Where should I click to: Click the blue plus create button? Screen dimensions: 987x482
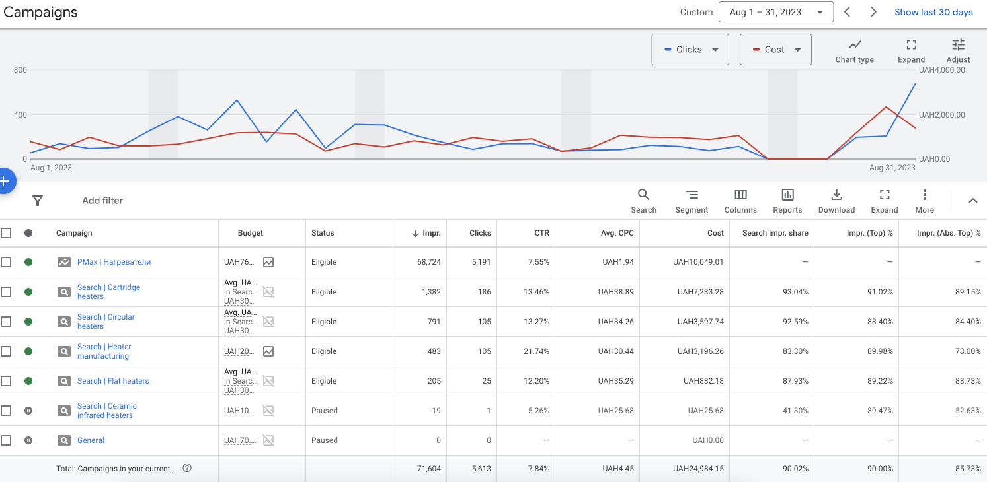[x=5, y=181]
